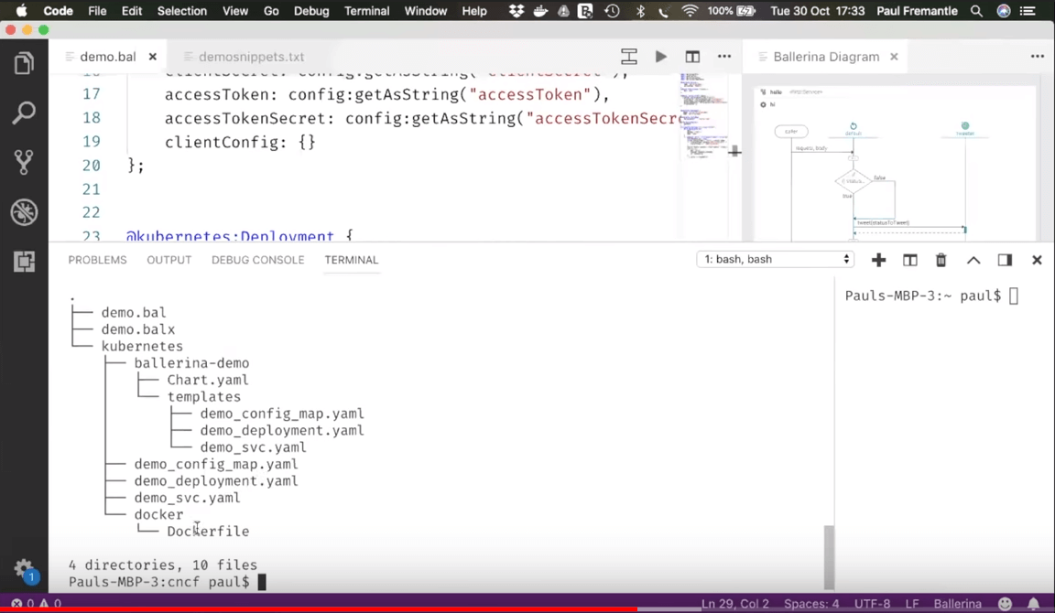Click 'Ln 29, Col 2' in the status bar

[x=734, y=604]
